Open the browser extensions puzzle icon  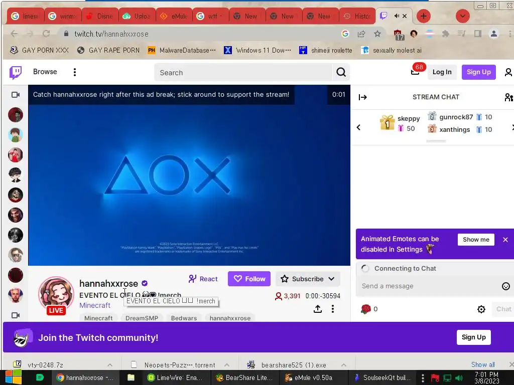coord(445,34)
